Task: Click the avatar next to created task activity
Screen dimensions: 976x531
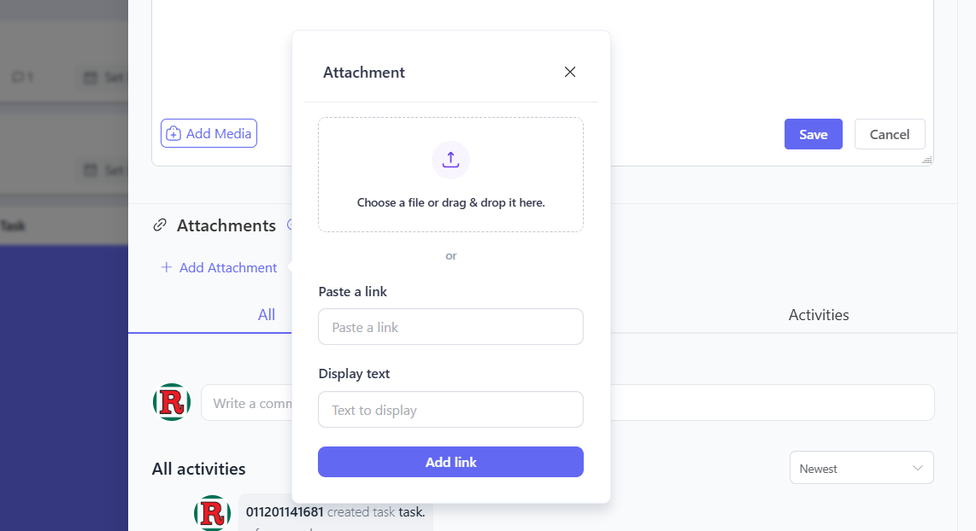Action: point(212,512)
